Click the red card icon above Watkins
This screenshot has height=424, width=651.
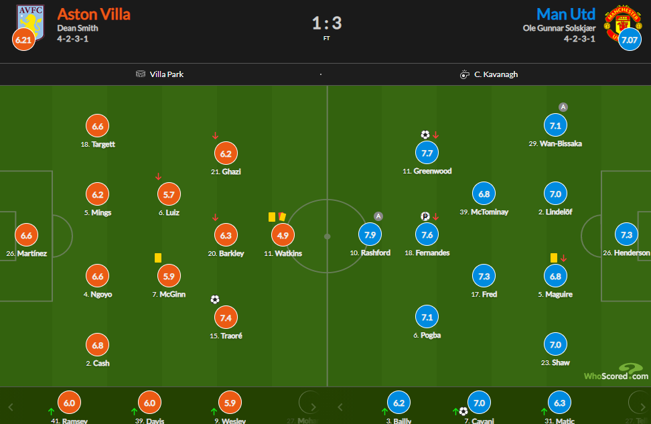pyautogui.click(x=283, y=217)
